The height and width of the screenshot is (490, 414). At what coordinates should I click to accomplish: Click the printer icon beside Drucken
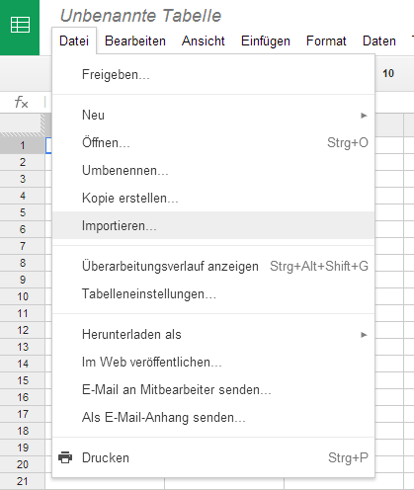click(65, 457)
